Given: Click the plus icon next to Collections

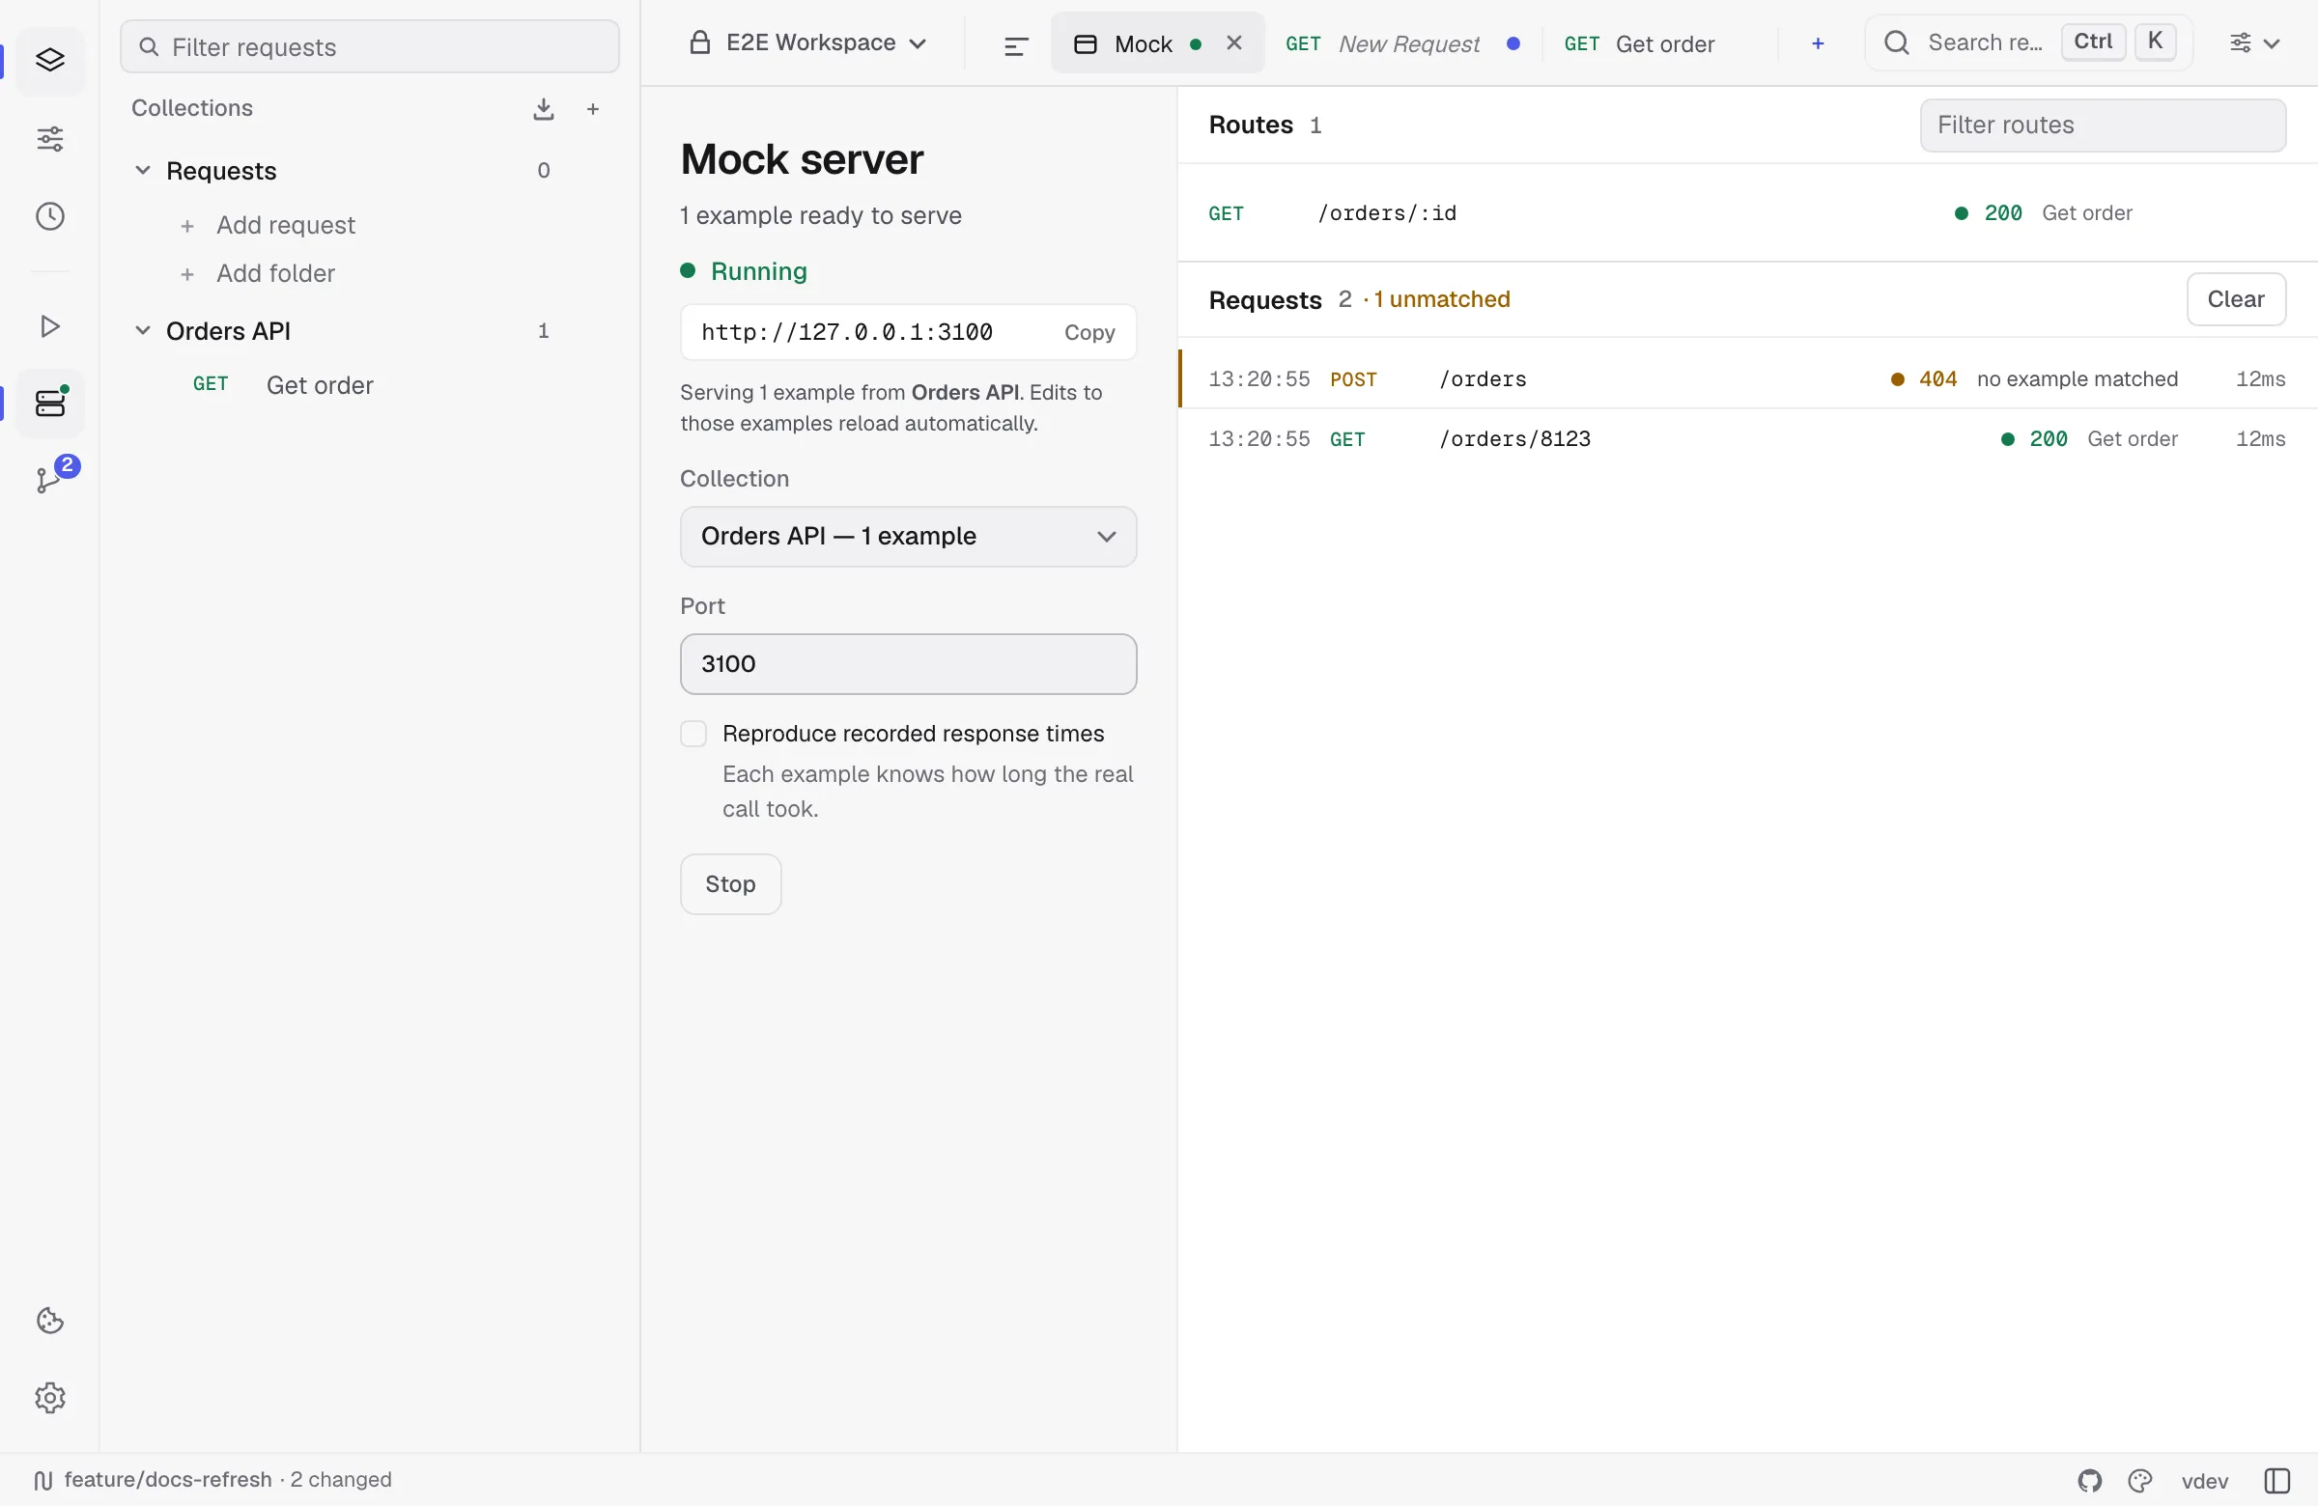Looking at the screenshot, I should tap(593, 109).
